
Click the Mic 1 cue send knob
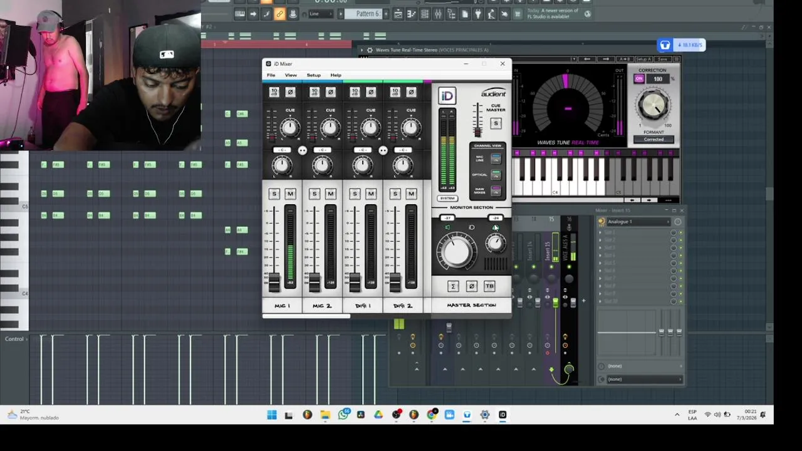click(x=289, y=128)
